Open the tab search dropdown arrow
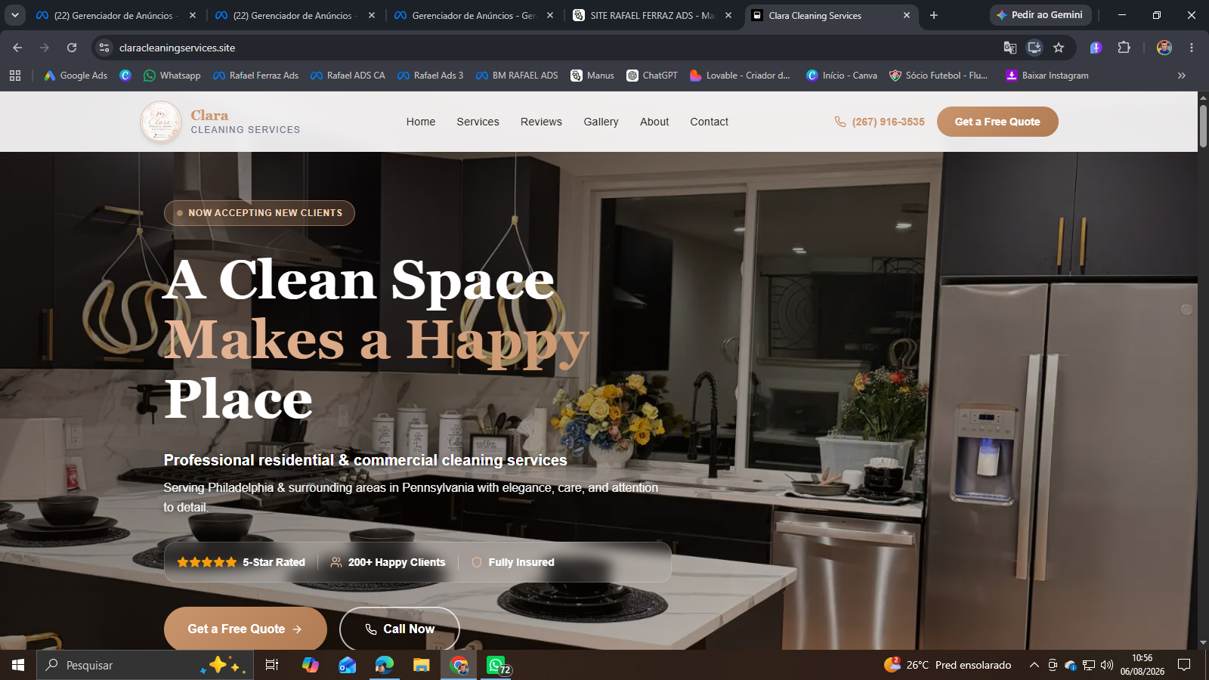This screenshot has width=1209, height=680. point(15,15)
